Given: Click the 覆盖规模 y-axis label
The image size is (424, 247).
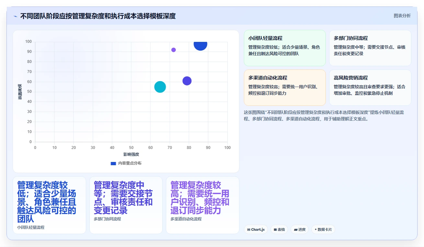Looking at the screenshot, I should click(20, 92).
